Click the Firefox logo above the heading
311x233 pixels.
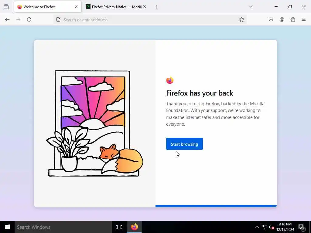170,80
